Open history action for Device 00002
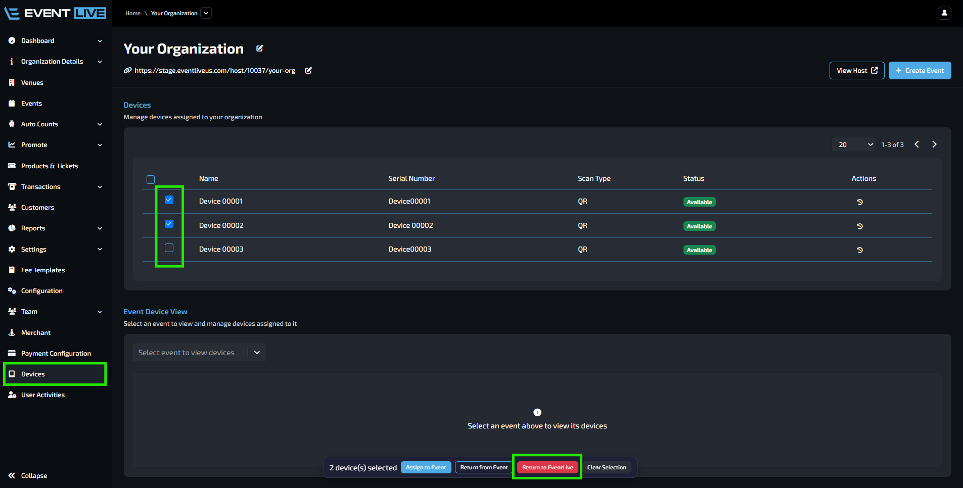 coord(859,226)
